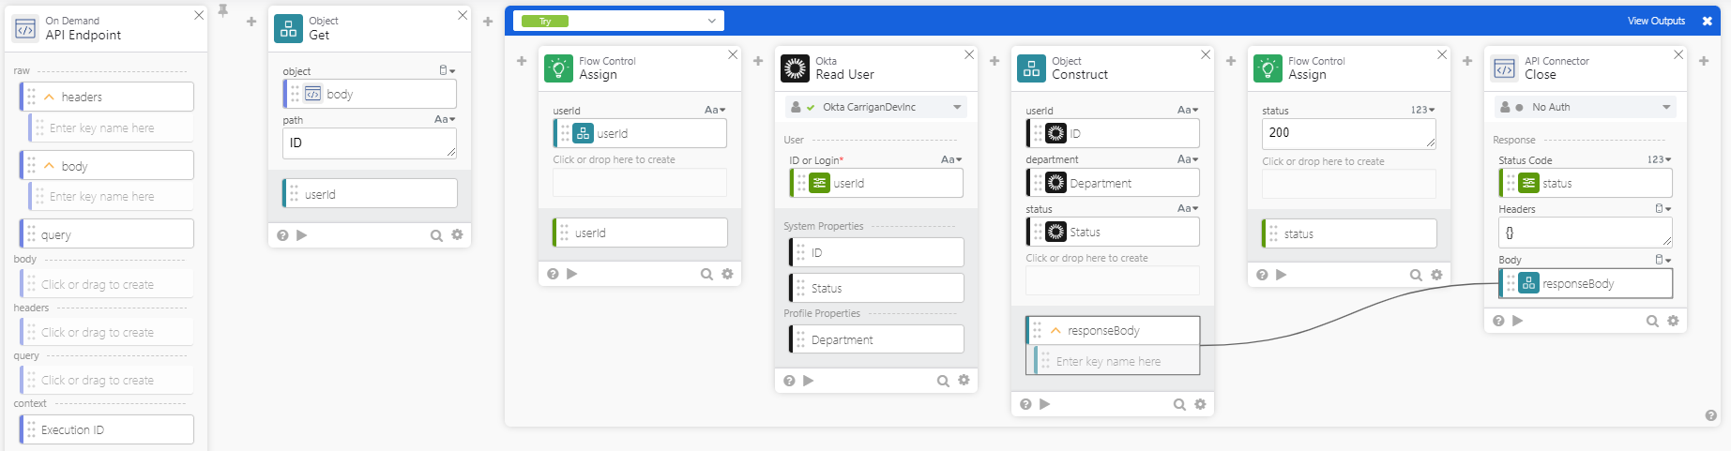
Task: Click View Outputs link
Action: coord(1656,21)
